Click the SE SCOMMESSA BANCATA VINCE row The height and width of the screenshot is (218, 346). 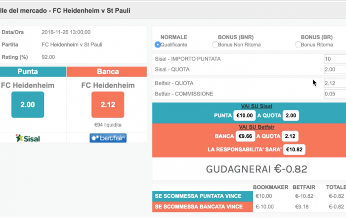(x=249, y=207)
